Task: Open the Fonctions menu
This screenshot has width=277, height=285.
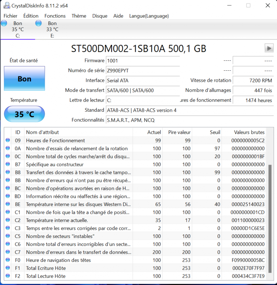Action: 55,16
